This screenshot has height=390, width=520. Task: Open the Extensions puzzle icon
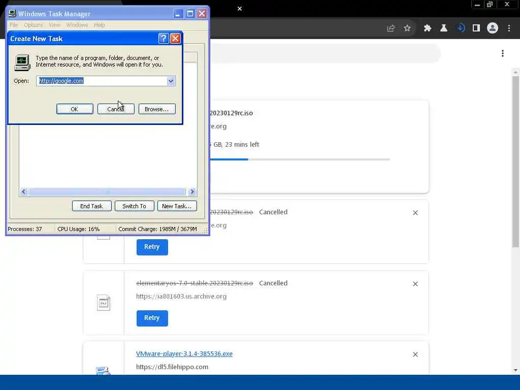coord(428,28)
